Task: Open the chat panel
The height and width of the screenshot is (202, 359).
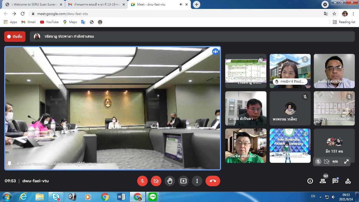Action: (x=335, y=181)
